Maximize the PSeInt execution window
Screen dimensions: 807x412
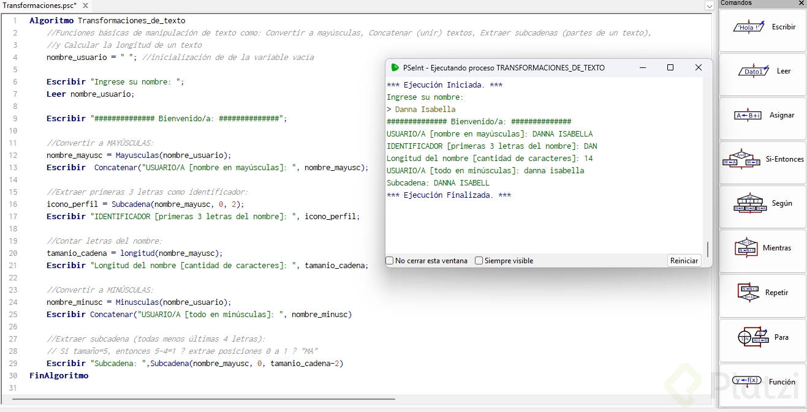pyautogui.click(x=670, y=68)
